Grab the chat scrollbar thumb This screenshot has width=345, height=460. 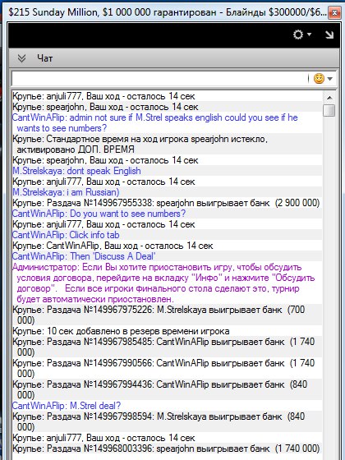(x=329, y=110)
